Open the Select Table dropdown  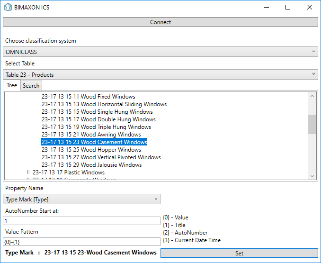pyautogui.click(x=160, y=74)
